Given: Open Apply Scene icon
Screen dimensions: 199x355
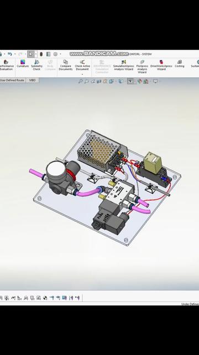Looking at the screenshot, I should tap(146, 82).
